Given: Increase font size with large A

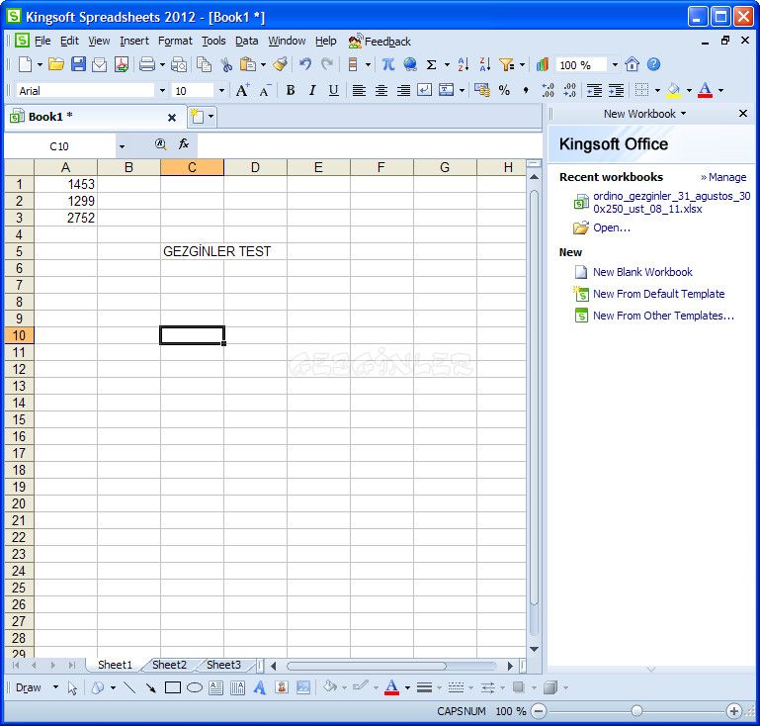Looking at the screenshot, I should [242, 90].
